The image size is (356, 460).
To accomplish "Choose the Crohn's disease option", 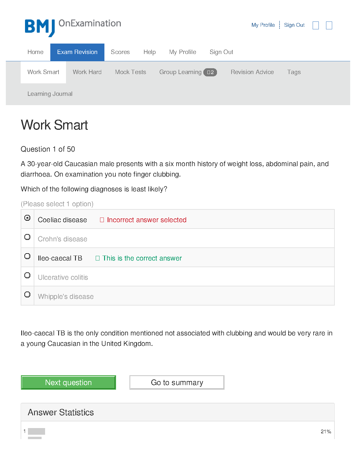I will (x=27, y=237).
